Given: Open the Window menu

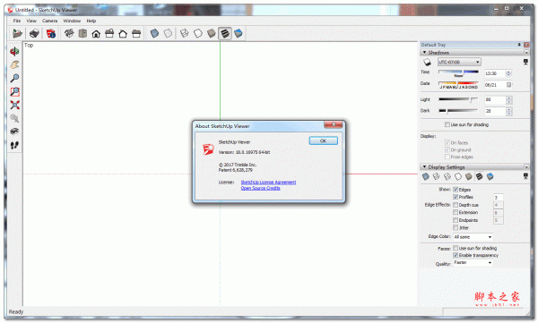Looking at the screenshot, I should [72, 21].
